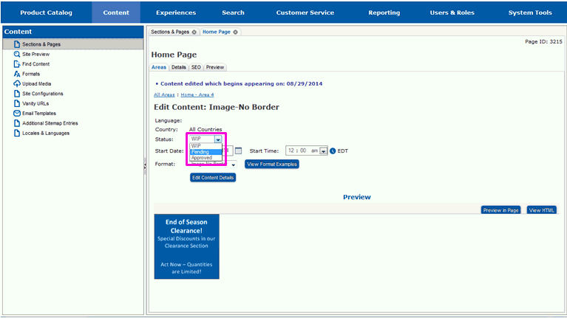The image size is (567, 318).
Task: Click the Edit Content Details button
Action: (x=213, y=178)
